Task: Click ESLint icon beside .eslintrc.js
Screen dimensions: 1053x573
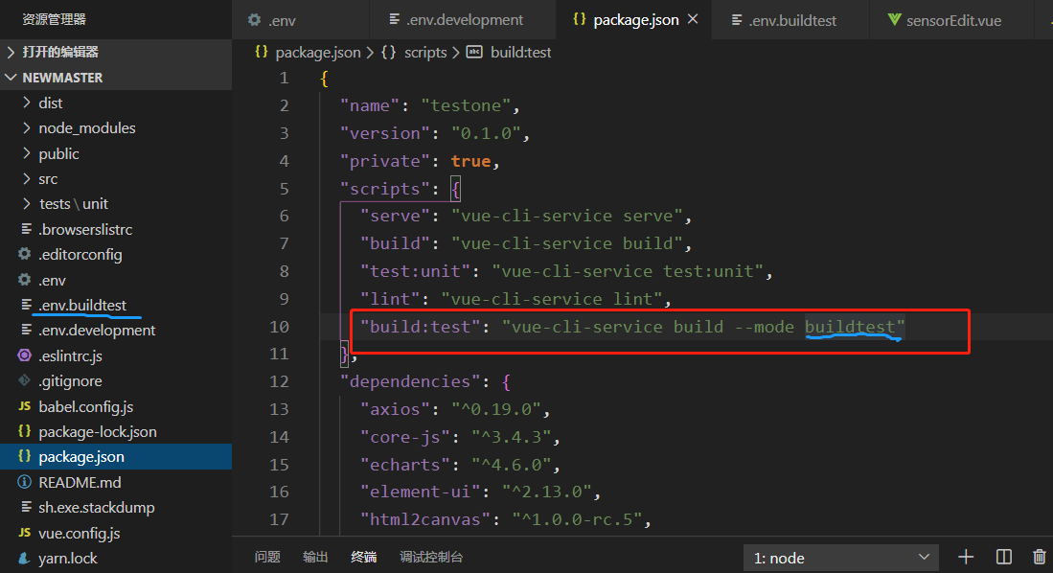Action: 25,355
